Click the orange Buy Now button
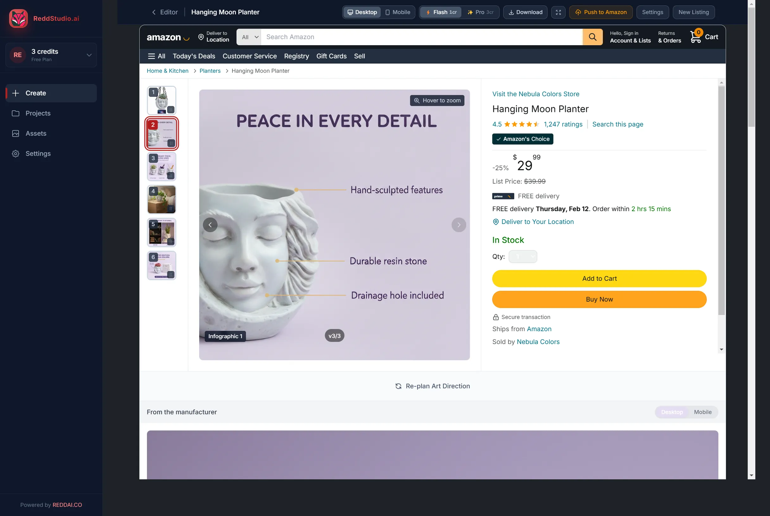This screenshot has height=516, width=770. (599, 299)
